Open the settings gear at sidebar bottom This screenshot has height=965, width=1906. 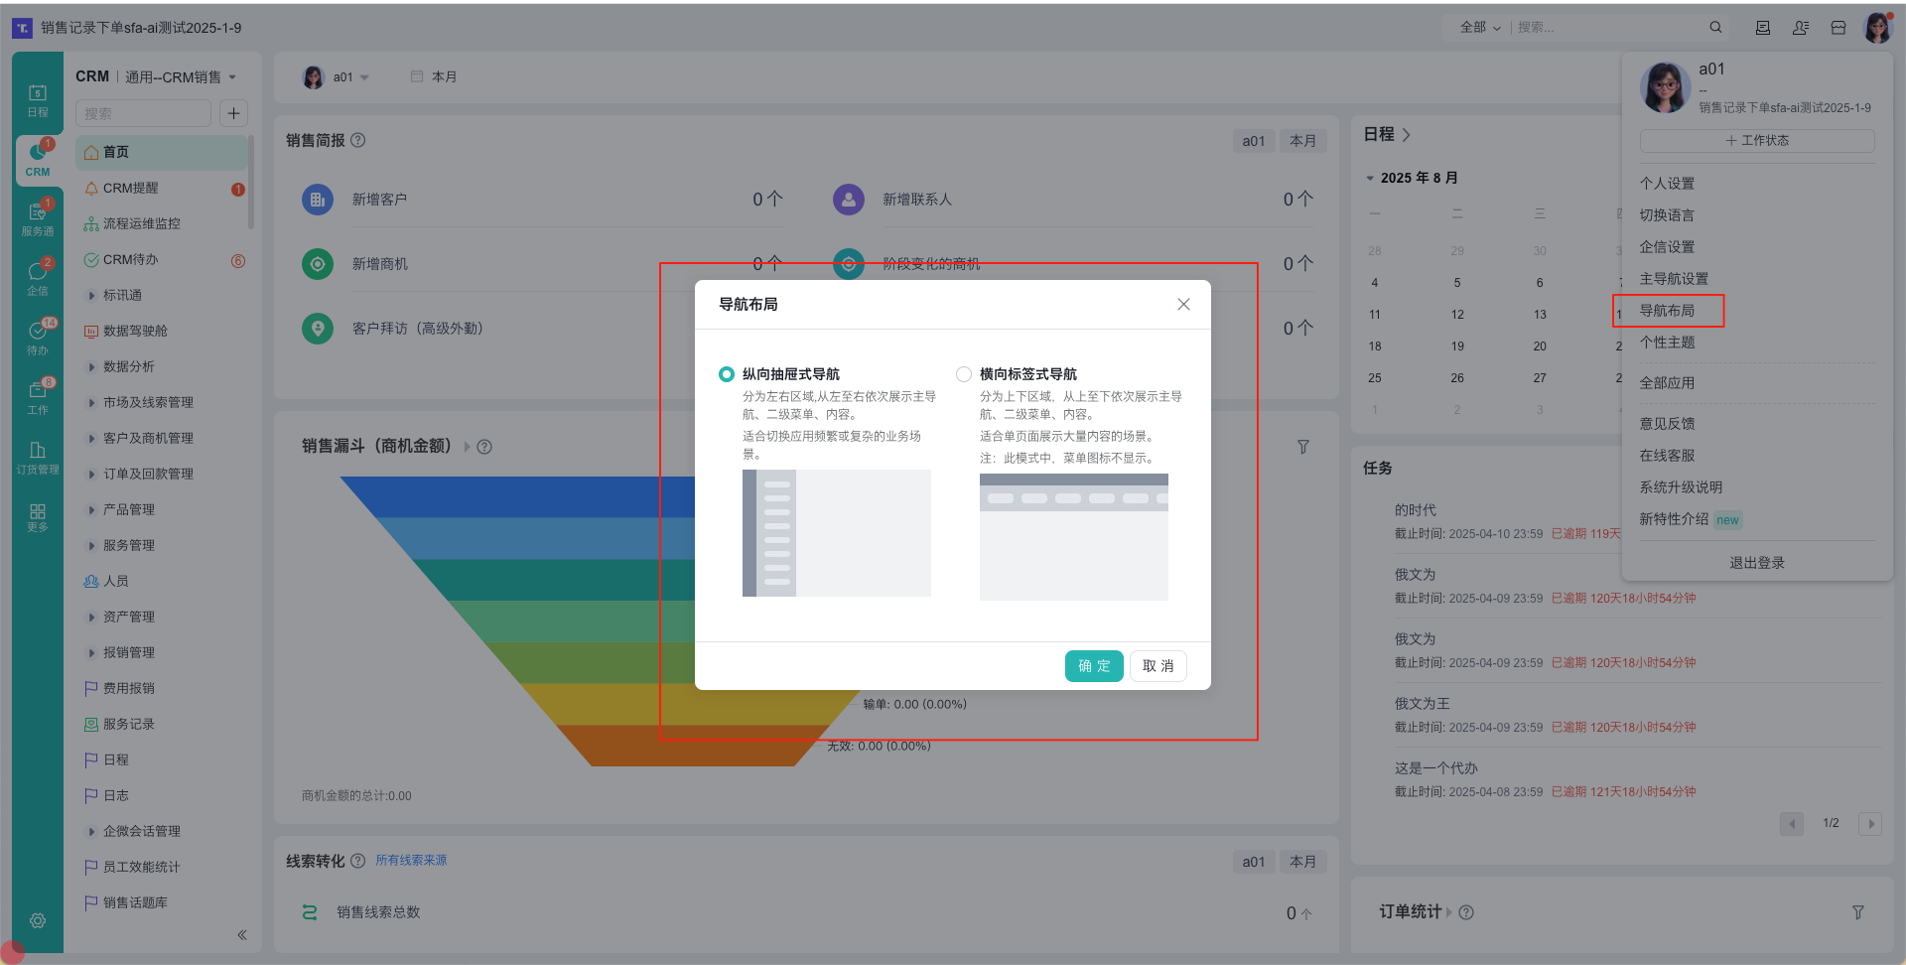[x=38, y=920]
